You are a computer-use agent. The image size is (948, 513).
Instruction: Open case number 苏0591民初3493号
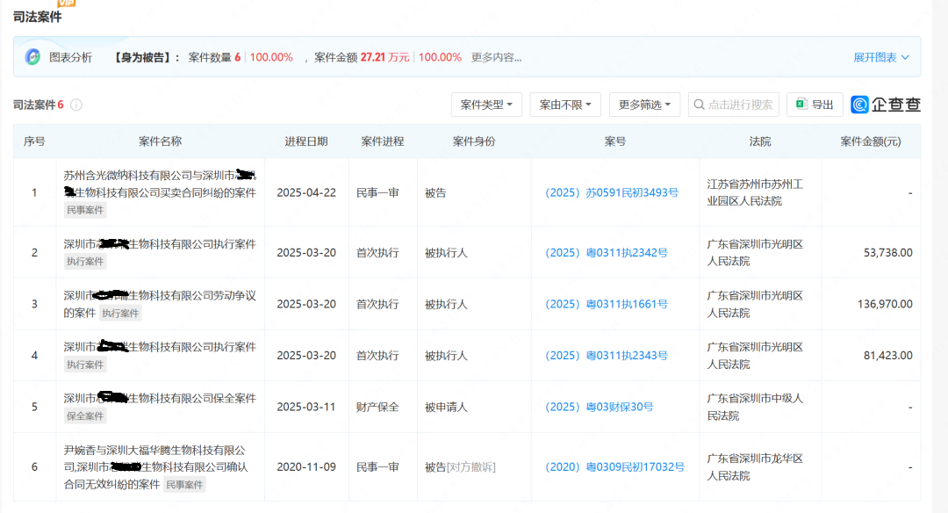611,192
